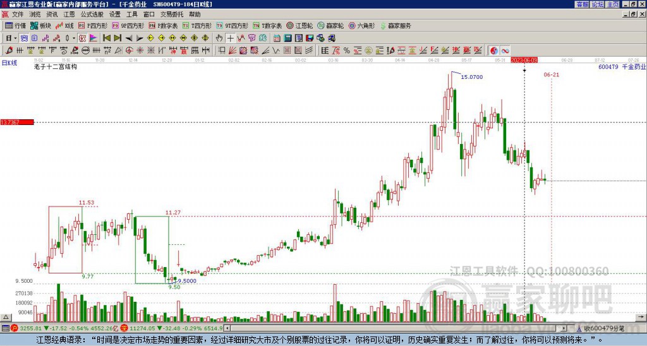
Task: Select the 600479 千金药业 stock label
Action: [622, 66]
